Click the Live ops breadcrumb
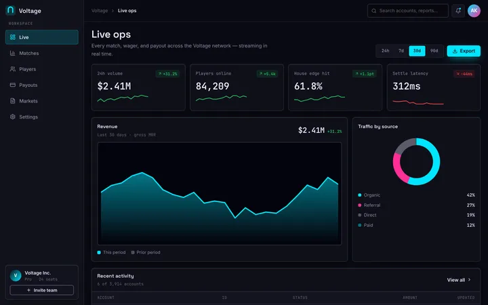The image size is (488, 305). coord(127,11)
